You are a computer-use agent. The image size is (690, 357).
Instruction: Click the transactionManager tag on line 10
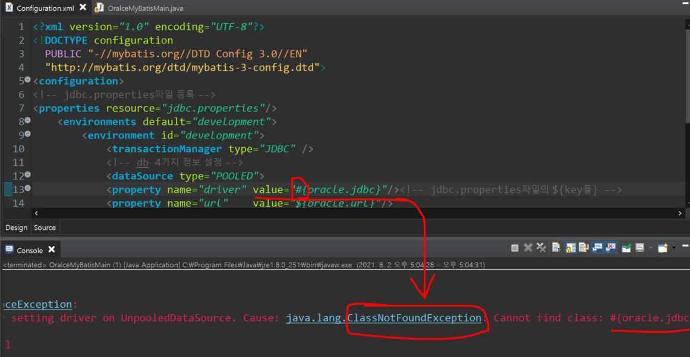(167, 149)
